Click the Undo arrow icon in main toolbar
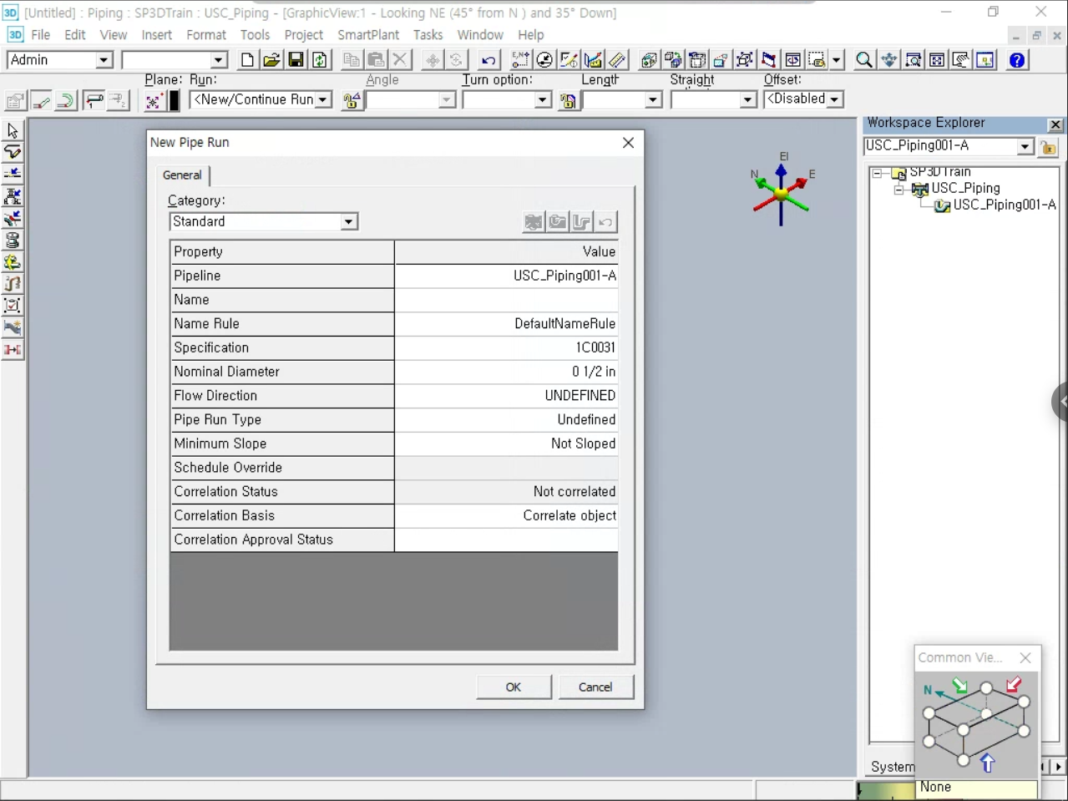 pyautogui.click(x=488, y=60)
